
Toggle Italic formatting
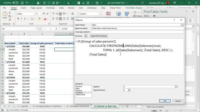point(22,19)
